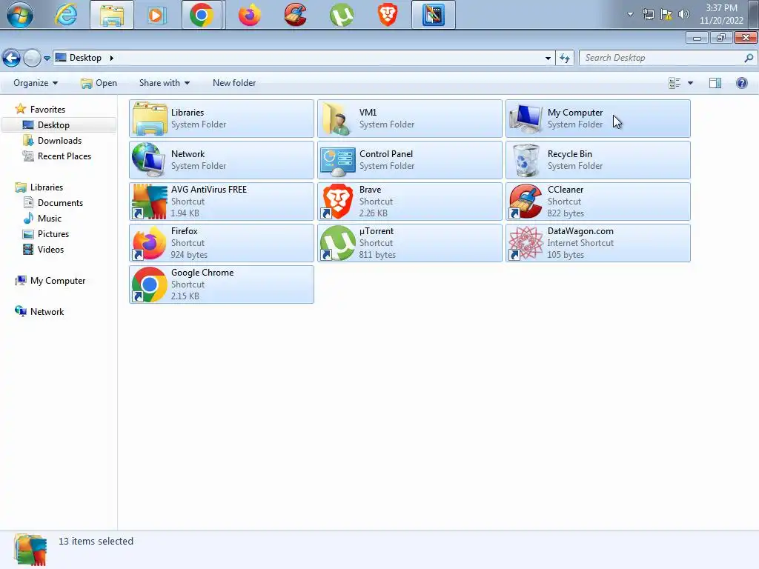Click the Desktop address bar breadcrumb
Screen dimensions: 759x569
click(85, 58)
